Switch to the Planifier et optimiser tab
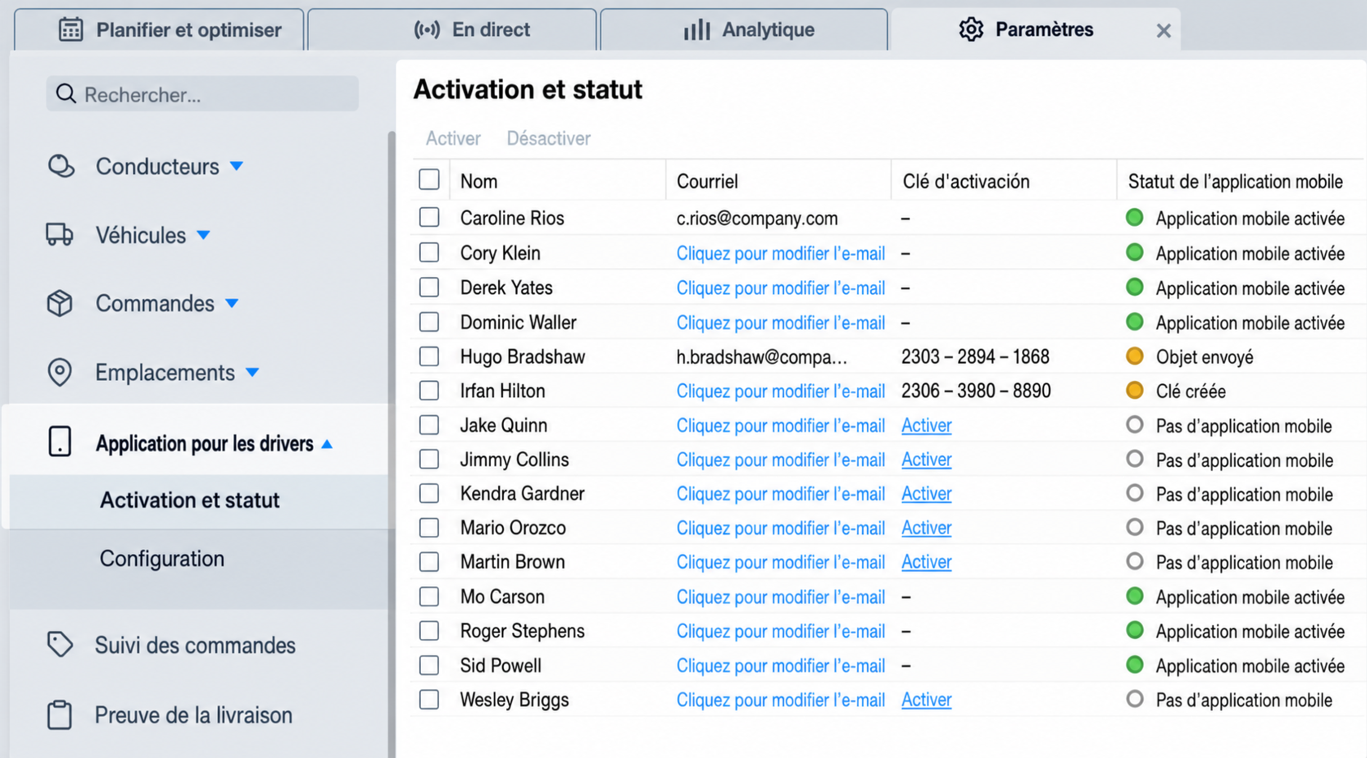Viewport: 1367px width, 758px height. pos(159,30)
